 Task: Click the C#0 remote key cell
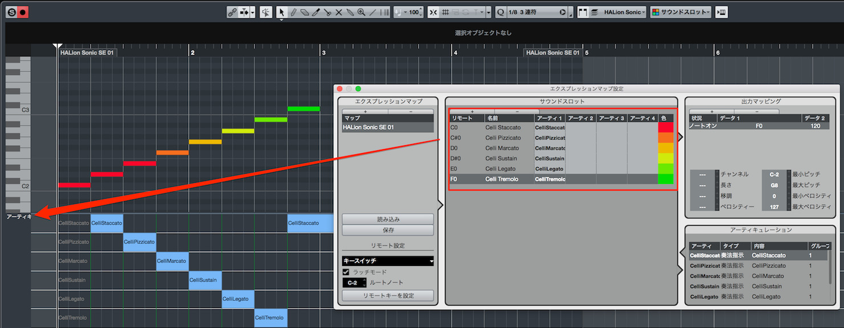tap(466, 138)
